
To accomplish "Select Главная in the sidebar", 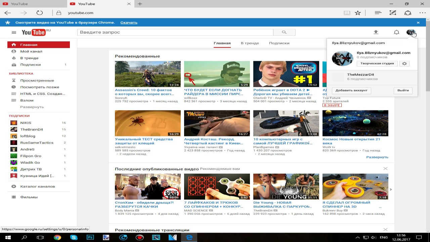I will pos(39,45).
